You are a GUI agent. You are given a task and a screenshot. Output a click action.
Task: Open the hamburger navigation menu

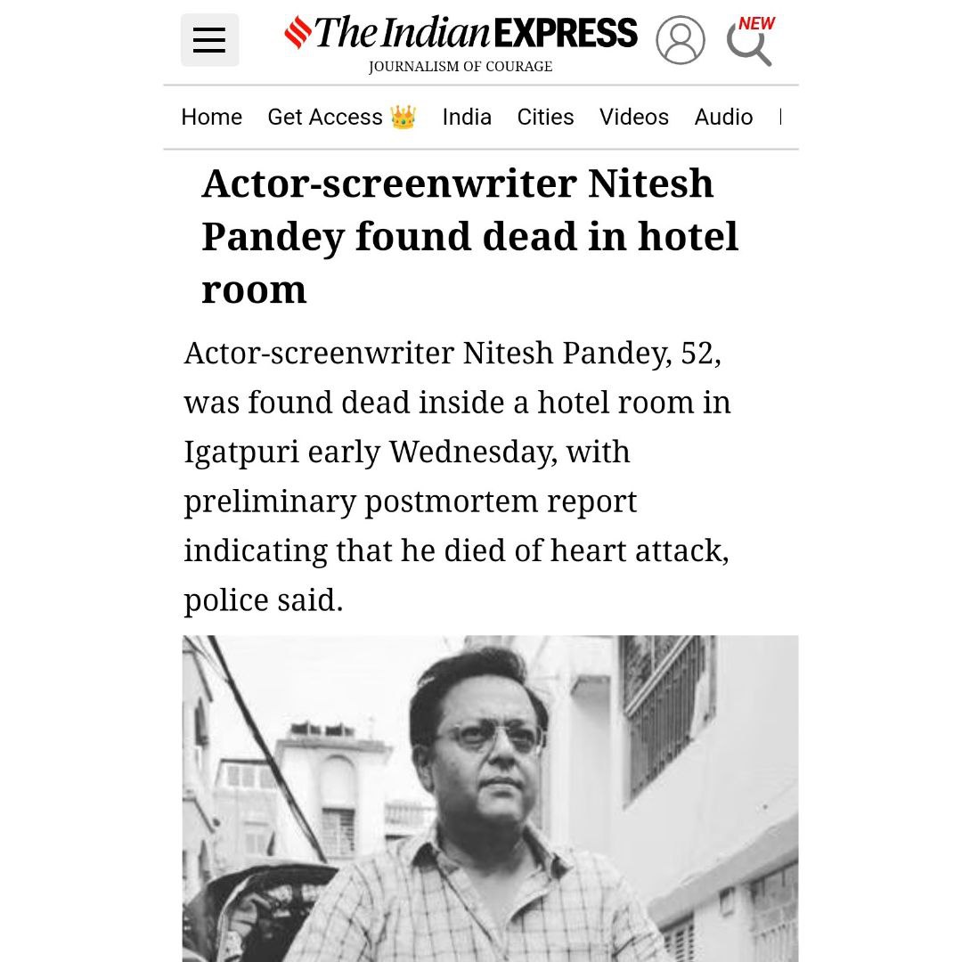click(x=209, y=40)
